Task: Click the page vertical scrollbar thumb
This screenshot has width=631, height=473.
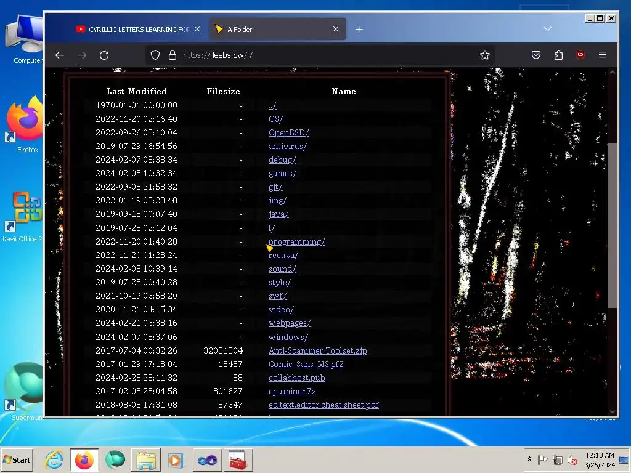Action: pyautogui.click(x=612, y=225)
